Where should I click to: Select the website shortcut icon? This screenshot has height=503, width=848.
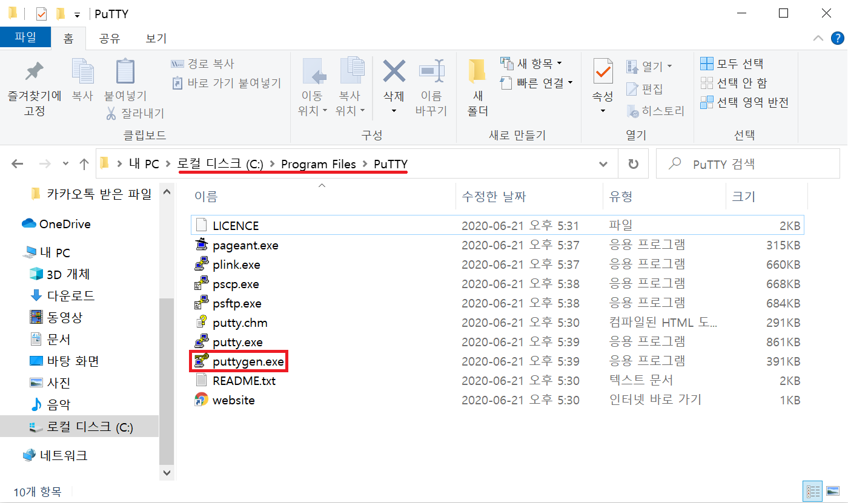[201, 400]
